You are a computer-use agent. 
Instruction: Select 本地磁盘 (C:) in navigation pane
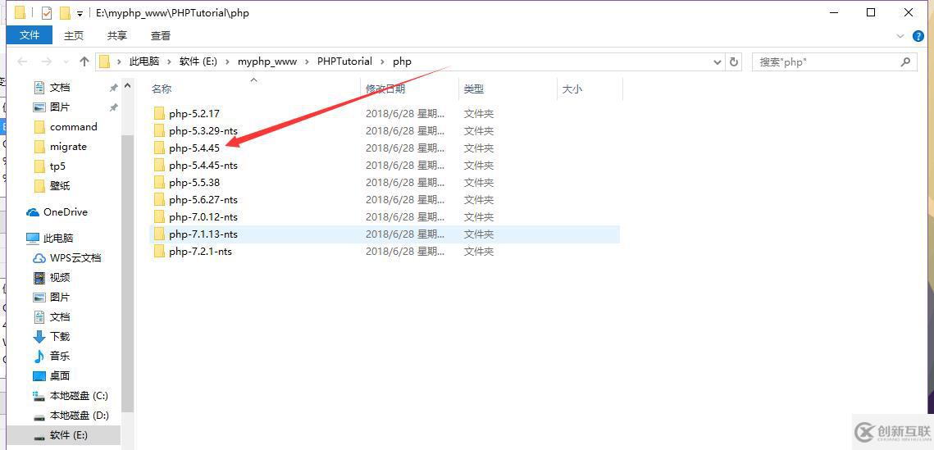(79, 396)
